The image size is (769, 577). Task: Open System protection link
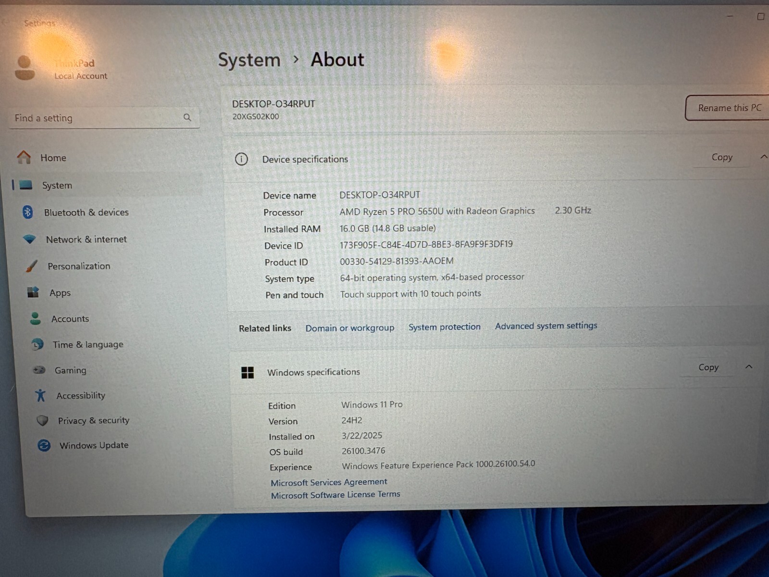[445, 327]
